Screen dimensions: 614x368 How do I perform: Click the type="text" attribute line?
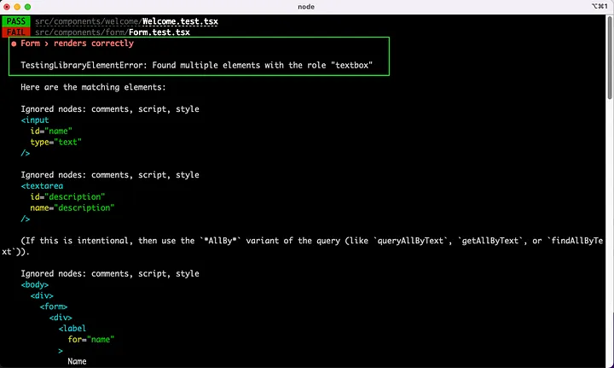click(x=56, y=142)
